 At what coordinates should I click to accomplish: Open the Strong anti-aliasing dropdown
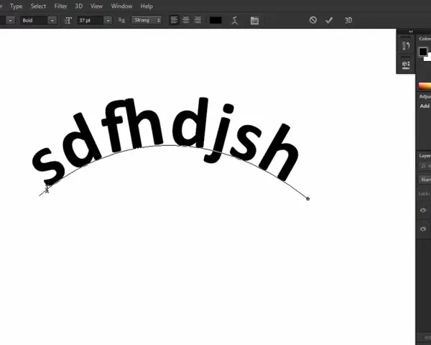coord(147,20)
